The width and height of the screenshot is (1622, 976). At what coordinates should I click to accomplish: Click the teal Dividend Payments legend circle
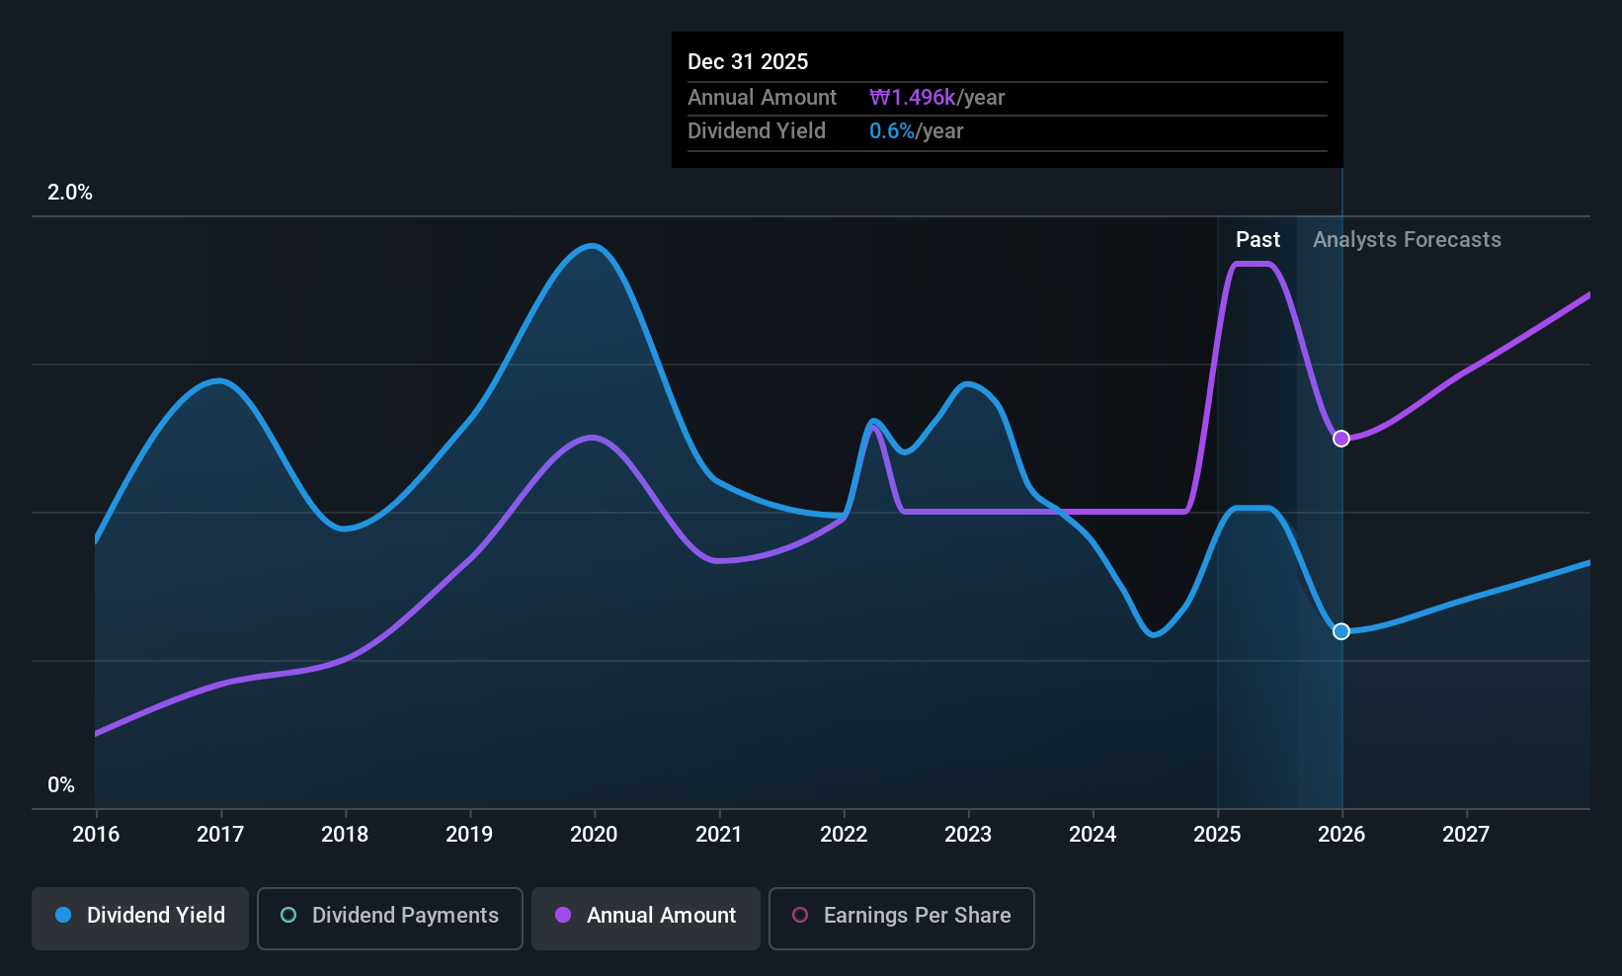pyautogui.click(x=288, y=915)
